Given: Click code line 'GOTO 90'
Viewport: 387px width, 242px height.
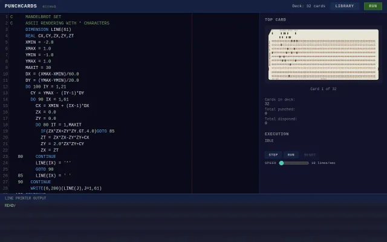Looking at the screenshot, I should click(44, 169).
